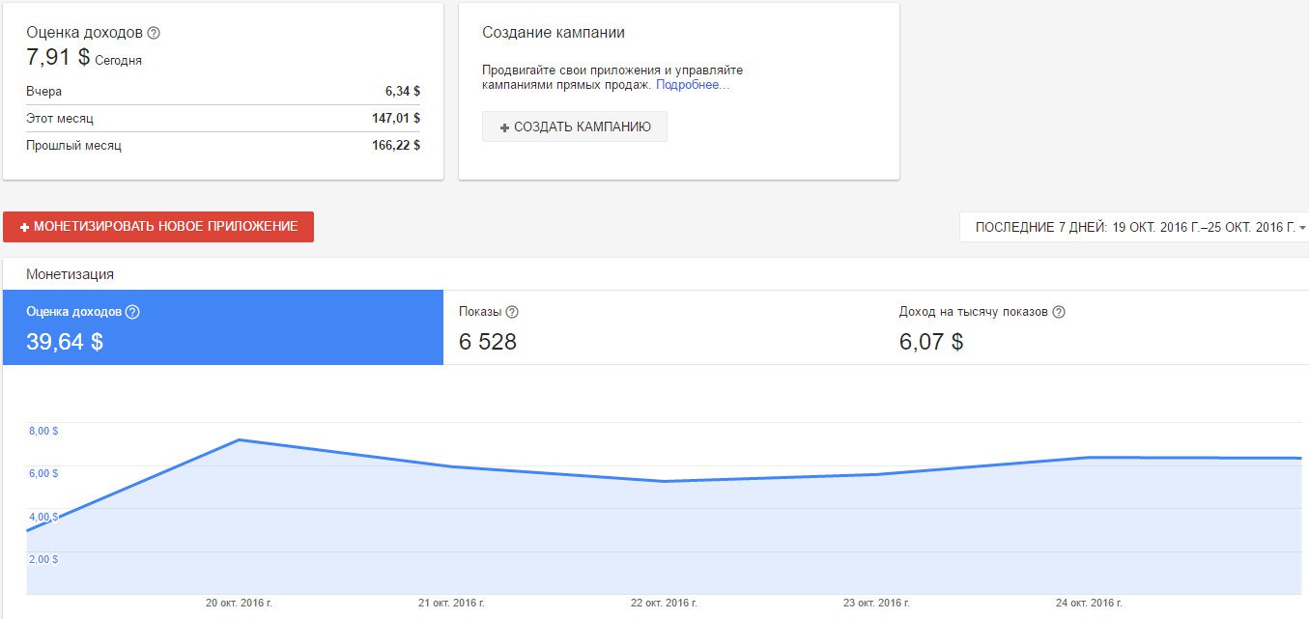The image size is (1309, 619).
Task: Follow the 'Подробнее…' link
Action: click(693, 85)
